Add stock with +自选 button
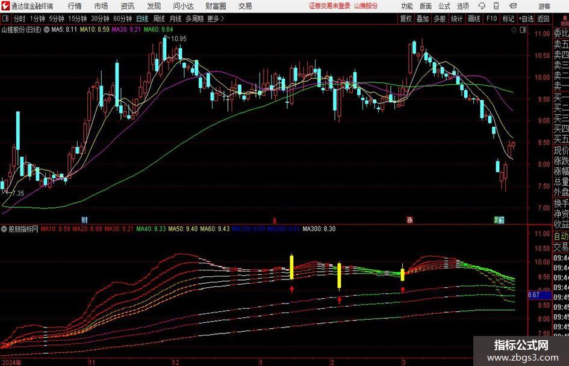 tap(526, 19)
